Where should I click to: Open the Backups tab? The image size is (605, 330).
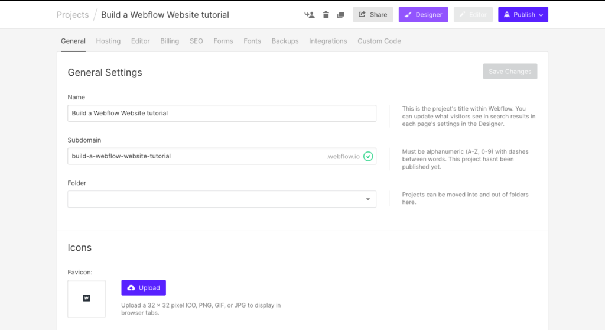point(285,41)
